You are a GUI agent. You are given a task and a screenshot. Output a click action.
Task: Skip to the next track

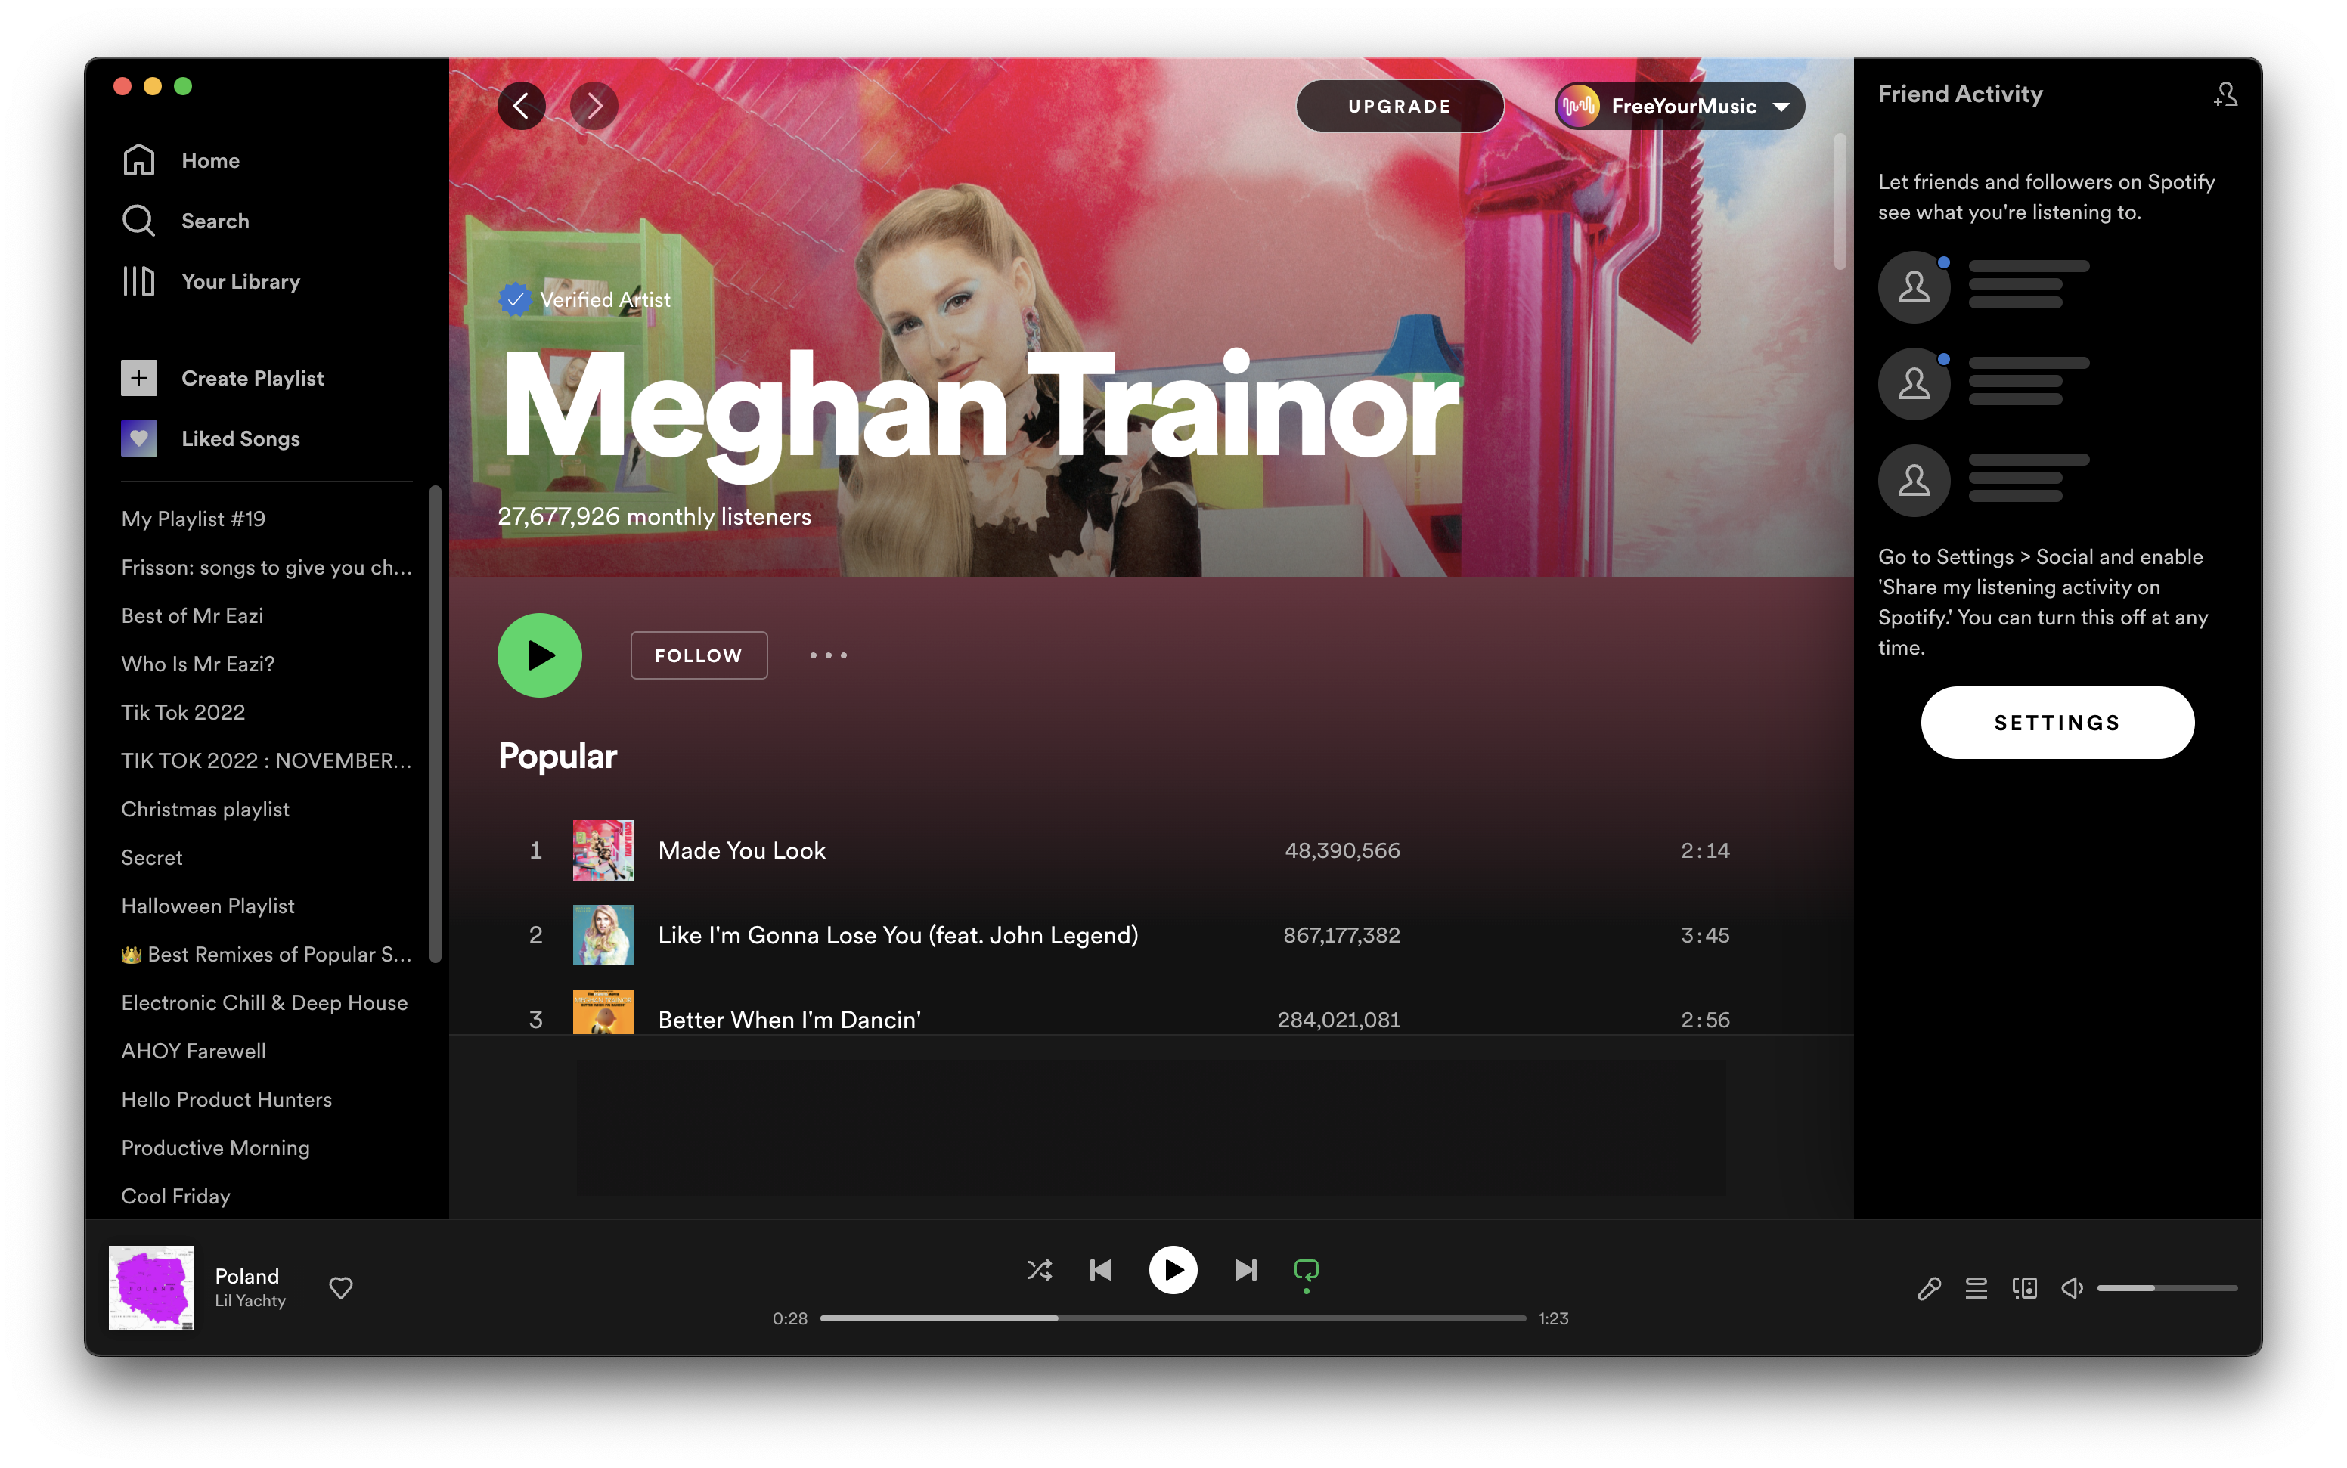[x=1246, y=1270]
